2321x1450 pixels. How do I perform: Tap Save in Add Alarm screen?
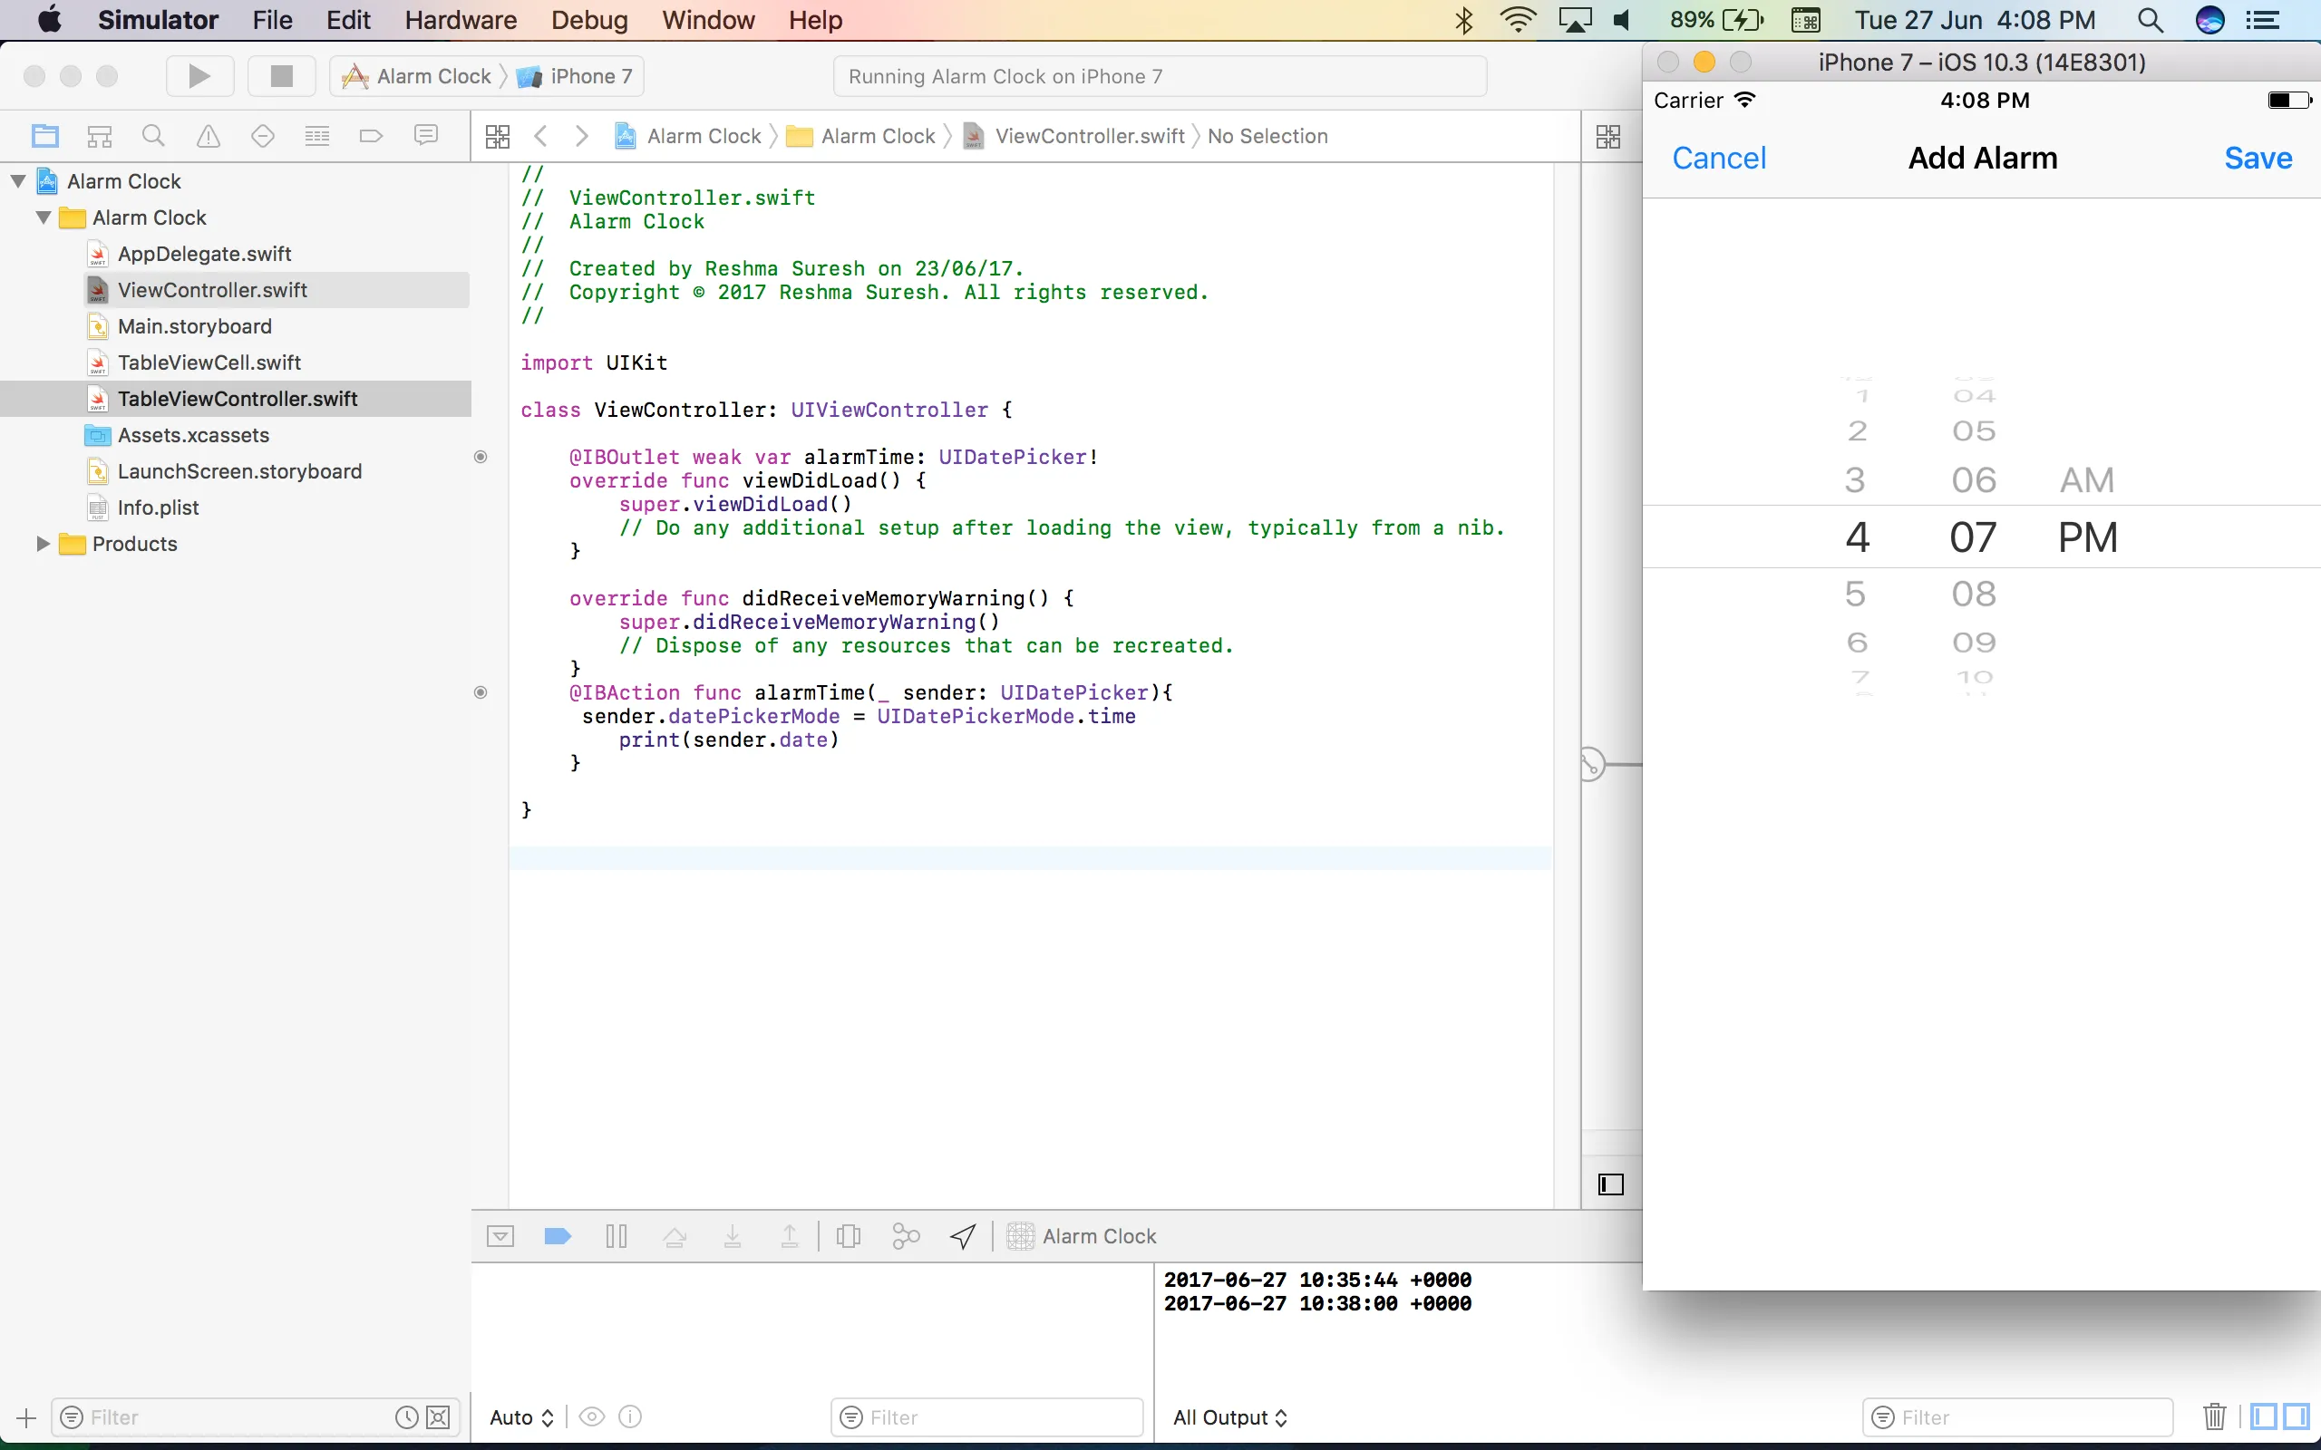pyautogui.click(x=2257, y=159)
